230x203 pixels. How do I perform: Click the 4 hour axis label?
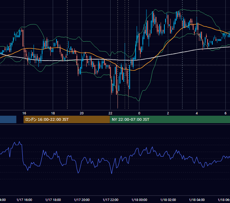coord(197,113)
